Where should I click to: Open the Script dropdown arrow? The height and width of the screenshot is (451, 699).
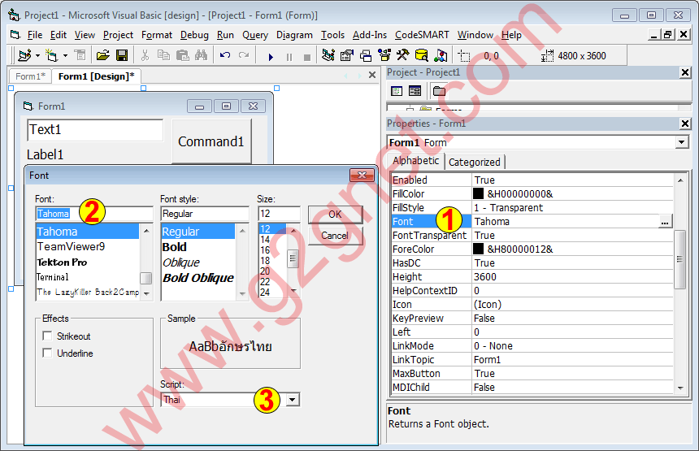[x=293, y=399]
